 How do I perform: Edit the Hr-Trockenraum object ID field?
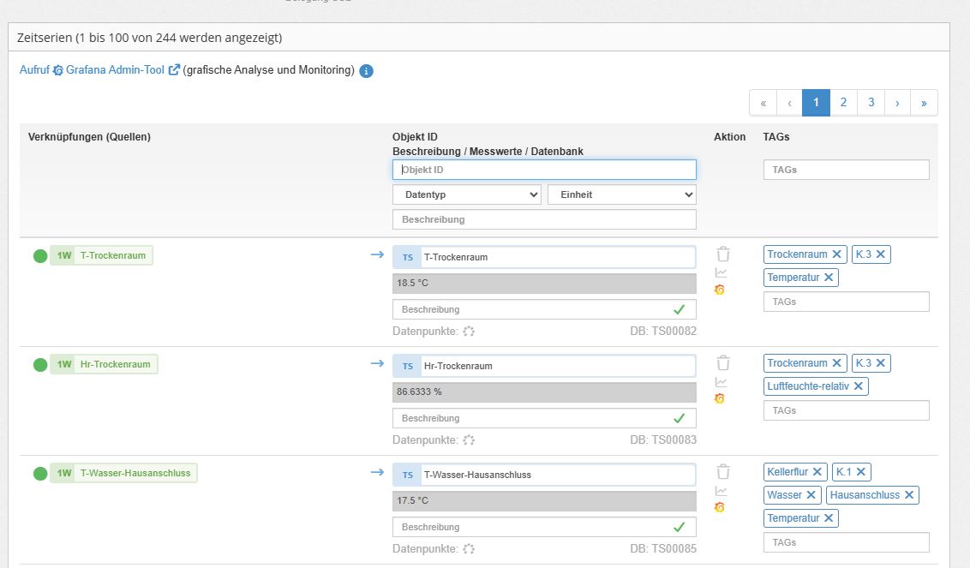tap(559, 367)
